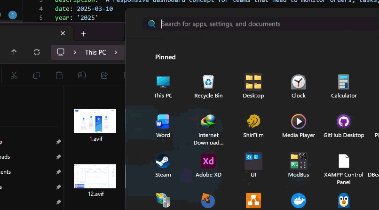Go up one folder in File Explorer

click(x=14, y=52)
